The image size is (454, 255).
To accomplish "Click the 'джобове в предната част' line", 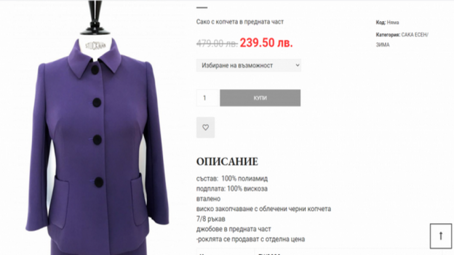I will tap(233, 229).
